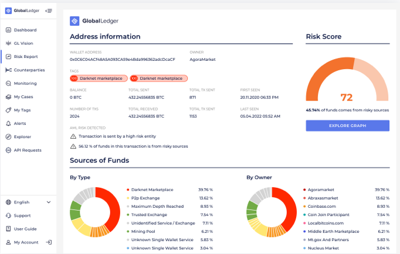This screenshot has width=400, height=254.
Task: Click the second Darknet marketplace tag
Action: coord(159,78)
